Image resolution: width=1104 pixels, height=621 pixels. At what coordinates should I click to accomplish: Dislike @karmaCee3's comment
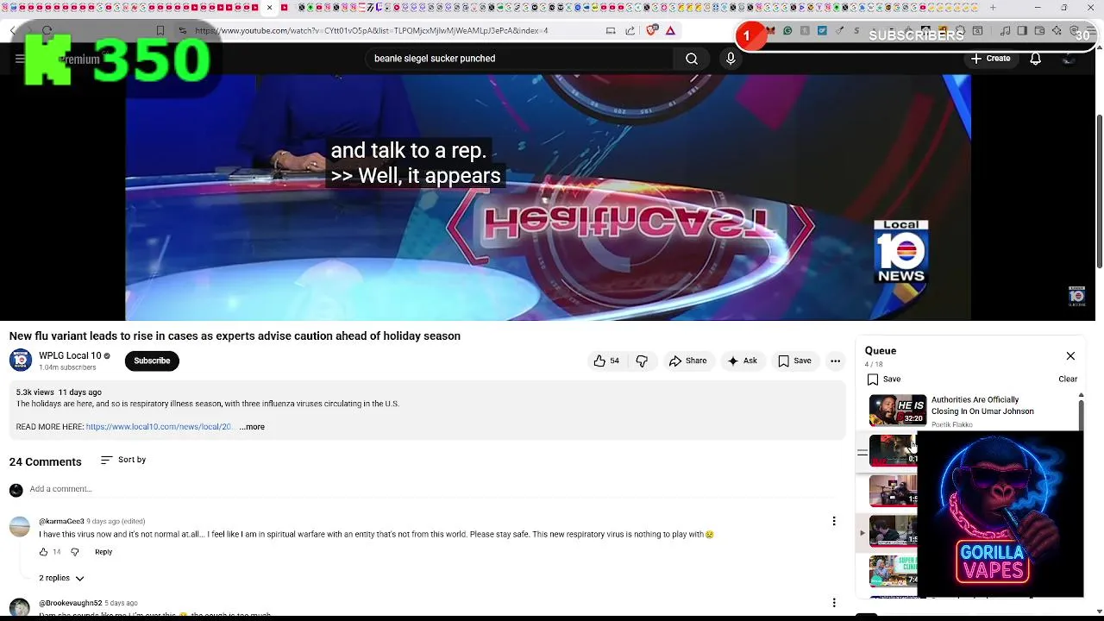coord(74,552)
